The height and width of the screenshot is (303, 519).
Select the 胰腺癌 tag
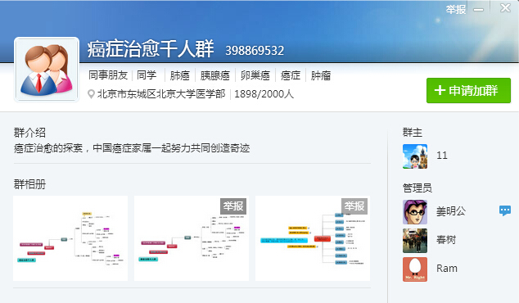214,75
